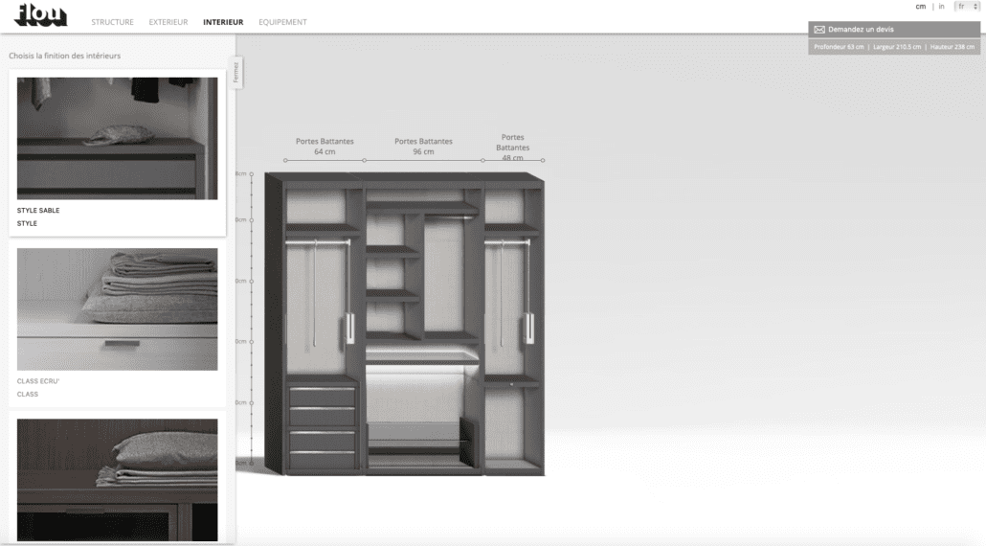Click Portes Battantes 64 cm label
This screenshot has height=546, width=986.
(x=325, y=146)
